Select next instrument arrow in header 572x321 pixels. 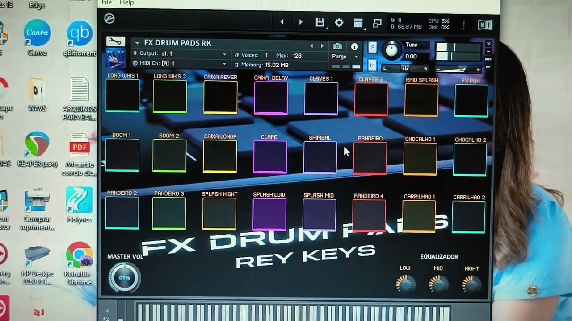click(x=322, y=46)
